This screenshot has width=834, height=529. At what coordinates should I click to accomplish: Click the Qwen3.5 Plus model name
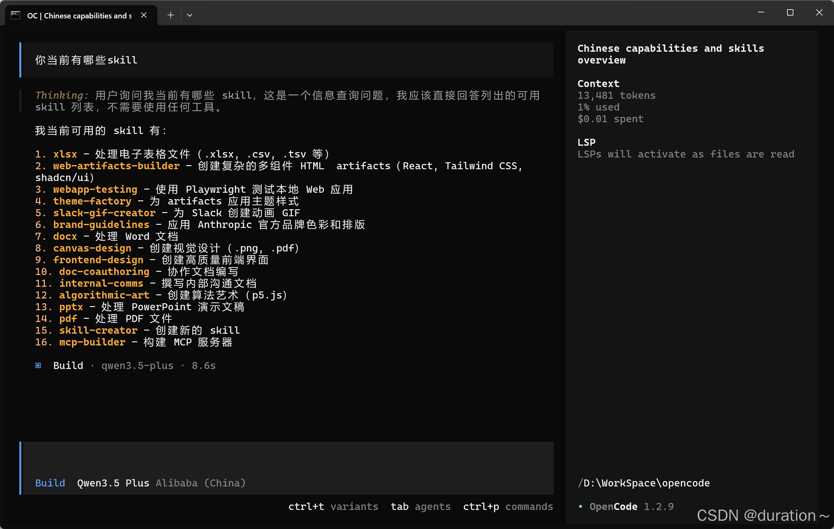[x=113, y=483]
